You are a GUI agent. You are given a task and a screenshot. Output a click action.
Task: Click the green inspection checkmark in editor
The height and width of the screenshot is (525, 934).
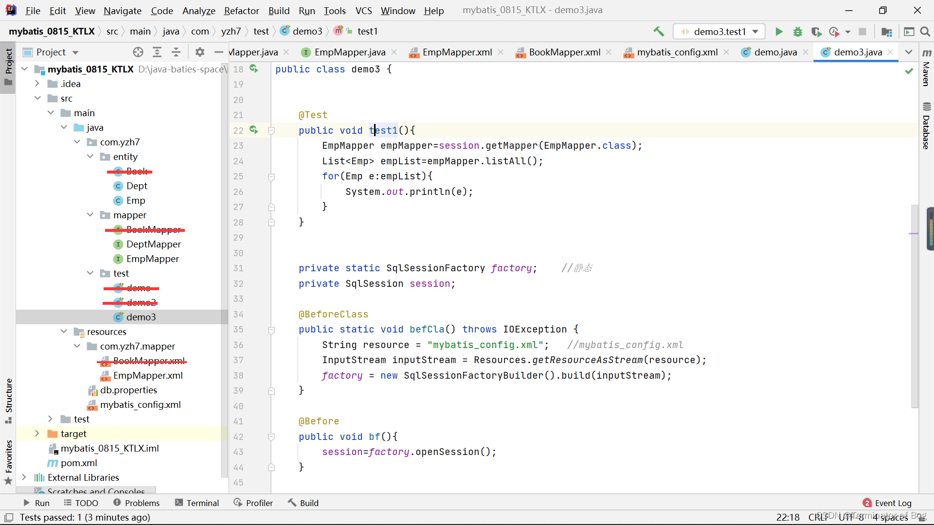[909, 71]
